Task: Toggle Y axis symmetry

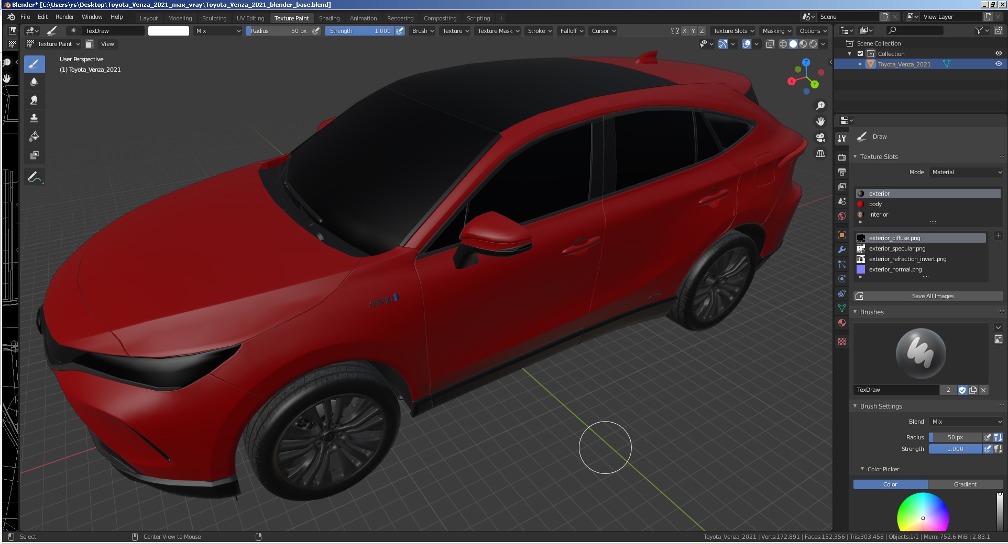Action: (693, 31)
